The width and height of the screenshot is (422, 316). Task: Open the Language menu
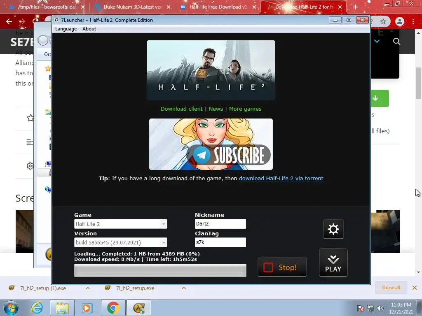(66, 29)
